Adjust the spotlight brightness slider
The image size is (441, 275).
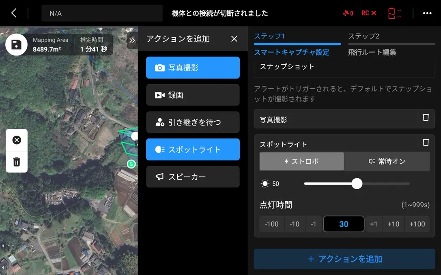[x=357, y=184]
